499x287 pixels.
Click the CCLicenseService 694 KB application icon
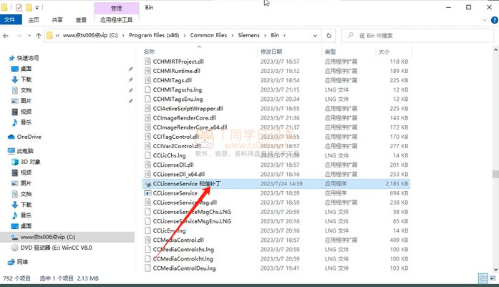147,193
